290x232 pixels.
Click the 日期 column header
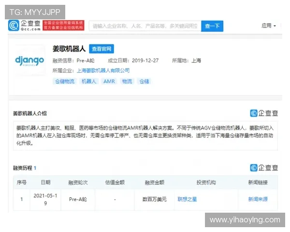(x=45, y=183)
